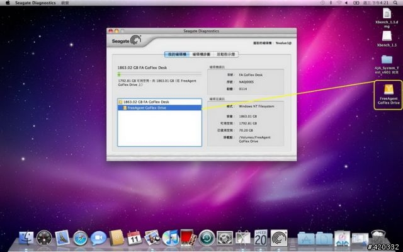This screenshot has width=403, height=252.
Task: Click the FA GoFlex Desk model value
Action: click(251, 75)
